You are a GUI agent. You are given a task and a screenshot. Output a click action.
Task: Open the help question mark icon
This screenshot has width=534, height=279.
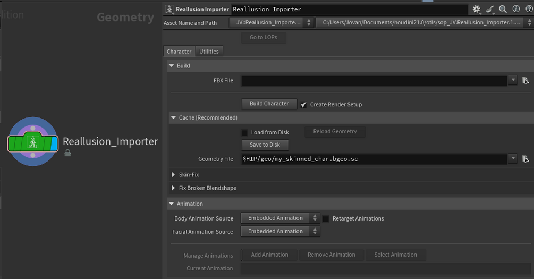529,9
